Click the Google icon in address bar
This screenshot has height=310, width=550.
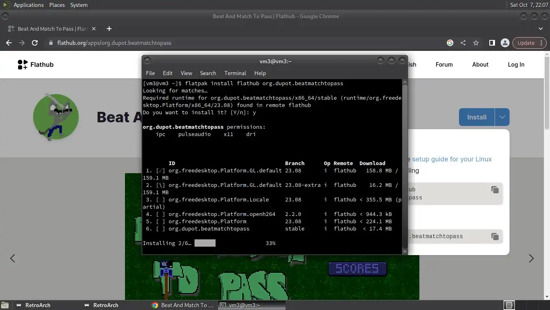[x=450, y=43]
